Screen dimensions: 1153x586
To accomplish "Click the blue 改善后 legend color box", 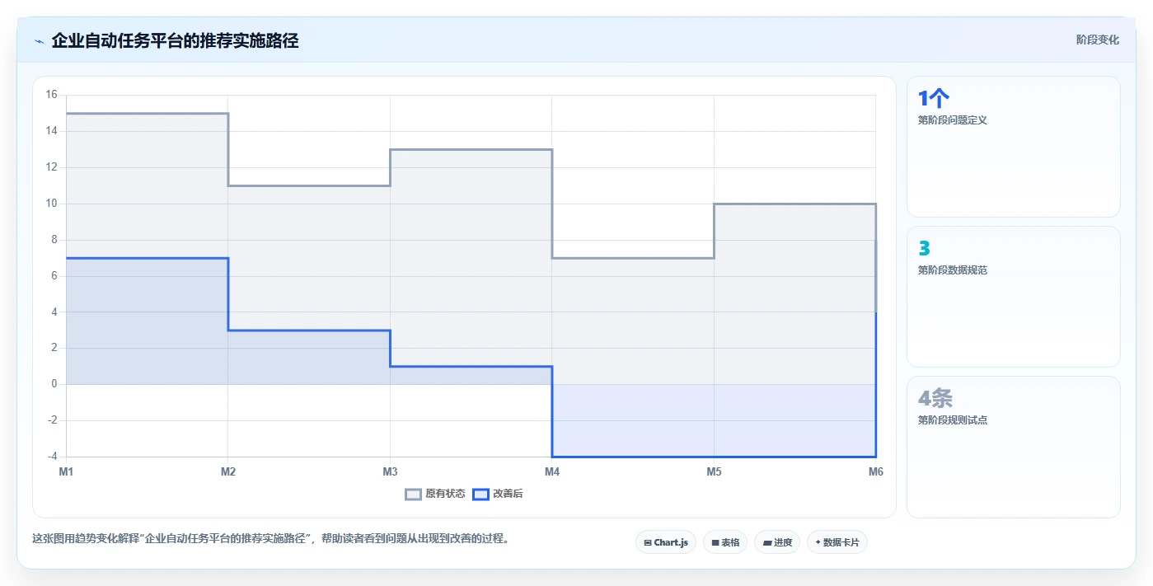I will pyautogui.click(x=480, y=495).
